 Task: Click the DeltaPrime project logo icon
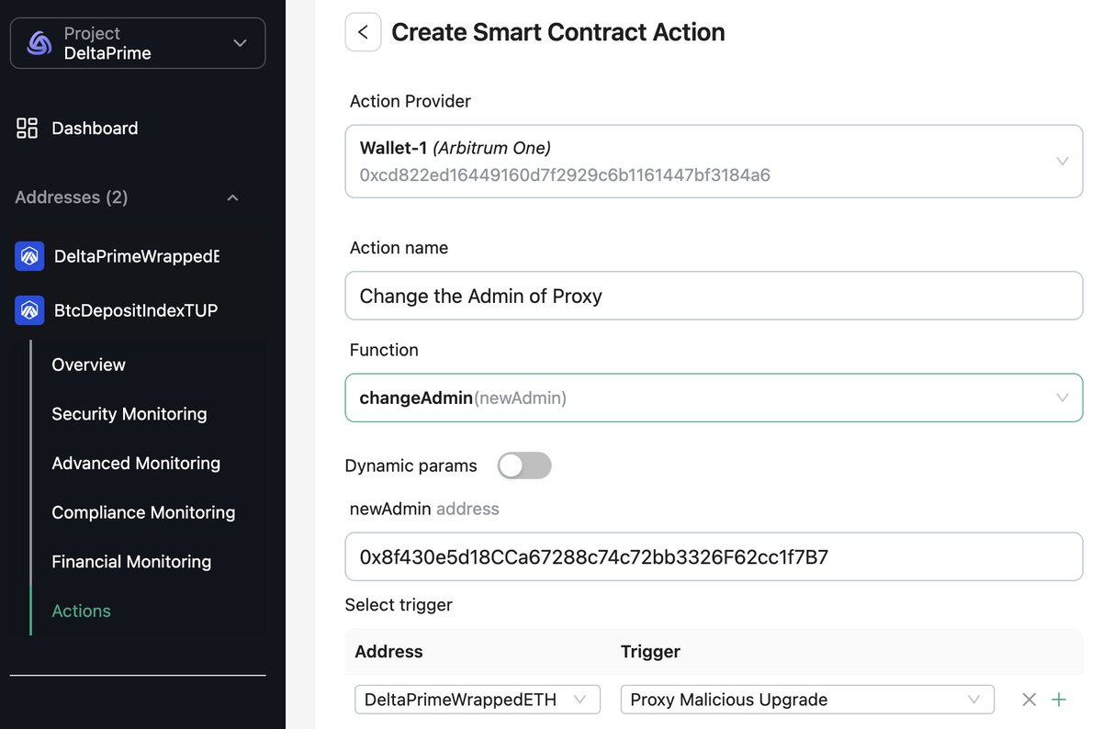[x=39, y=43]
